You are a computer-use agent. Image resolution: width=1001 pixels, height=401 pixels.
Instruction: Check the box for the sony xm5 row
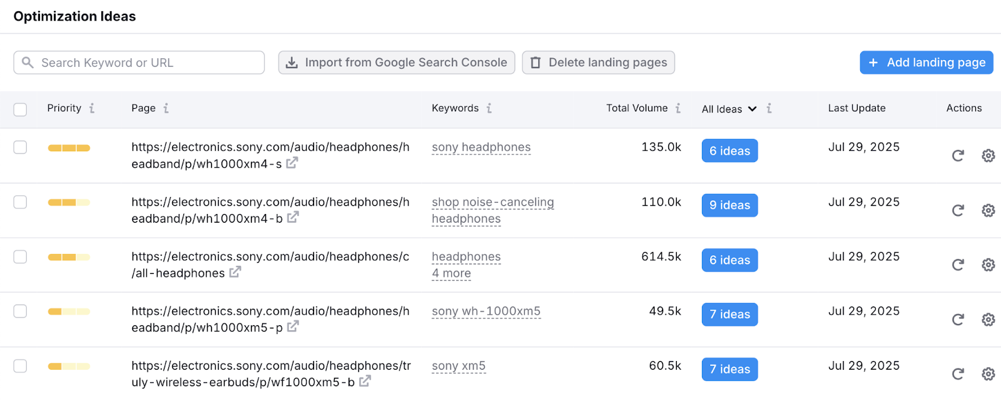coord(20,366)
